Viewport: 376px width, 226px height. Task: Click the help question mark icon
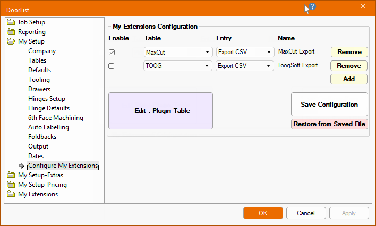tap(312, 7)
